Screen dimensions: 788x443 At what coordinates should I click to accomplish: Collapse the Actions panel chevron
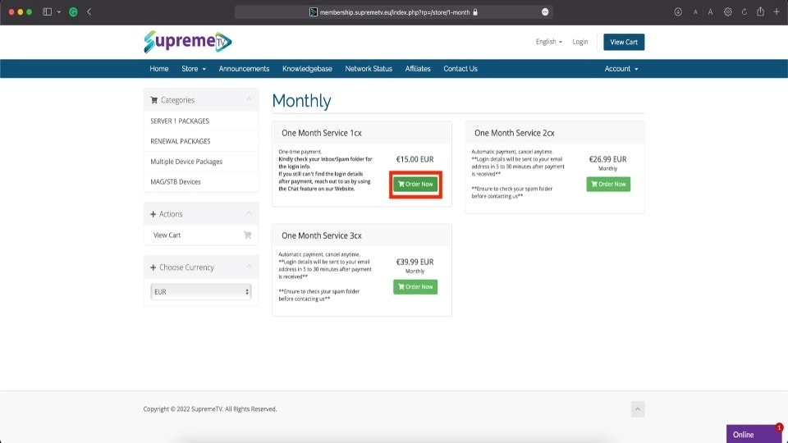pyautogui.click(x=249, y=213)
